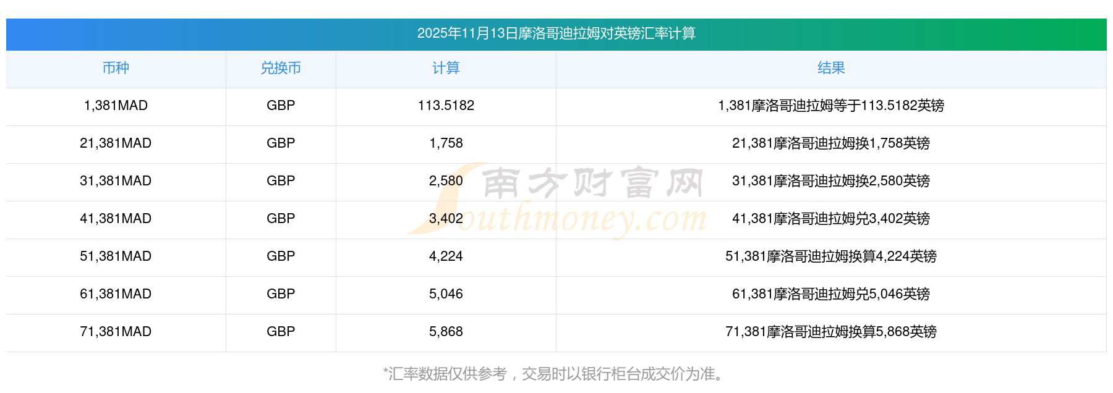The height and width of the screenshot is (393, 1113).
Task: Click the 3,402 calculation value
Action: coord(446,219)
